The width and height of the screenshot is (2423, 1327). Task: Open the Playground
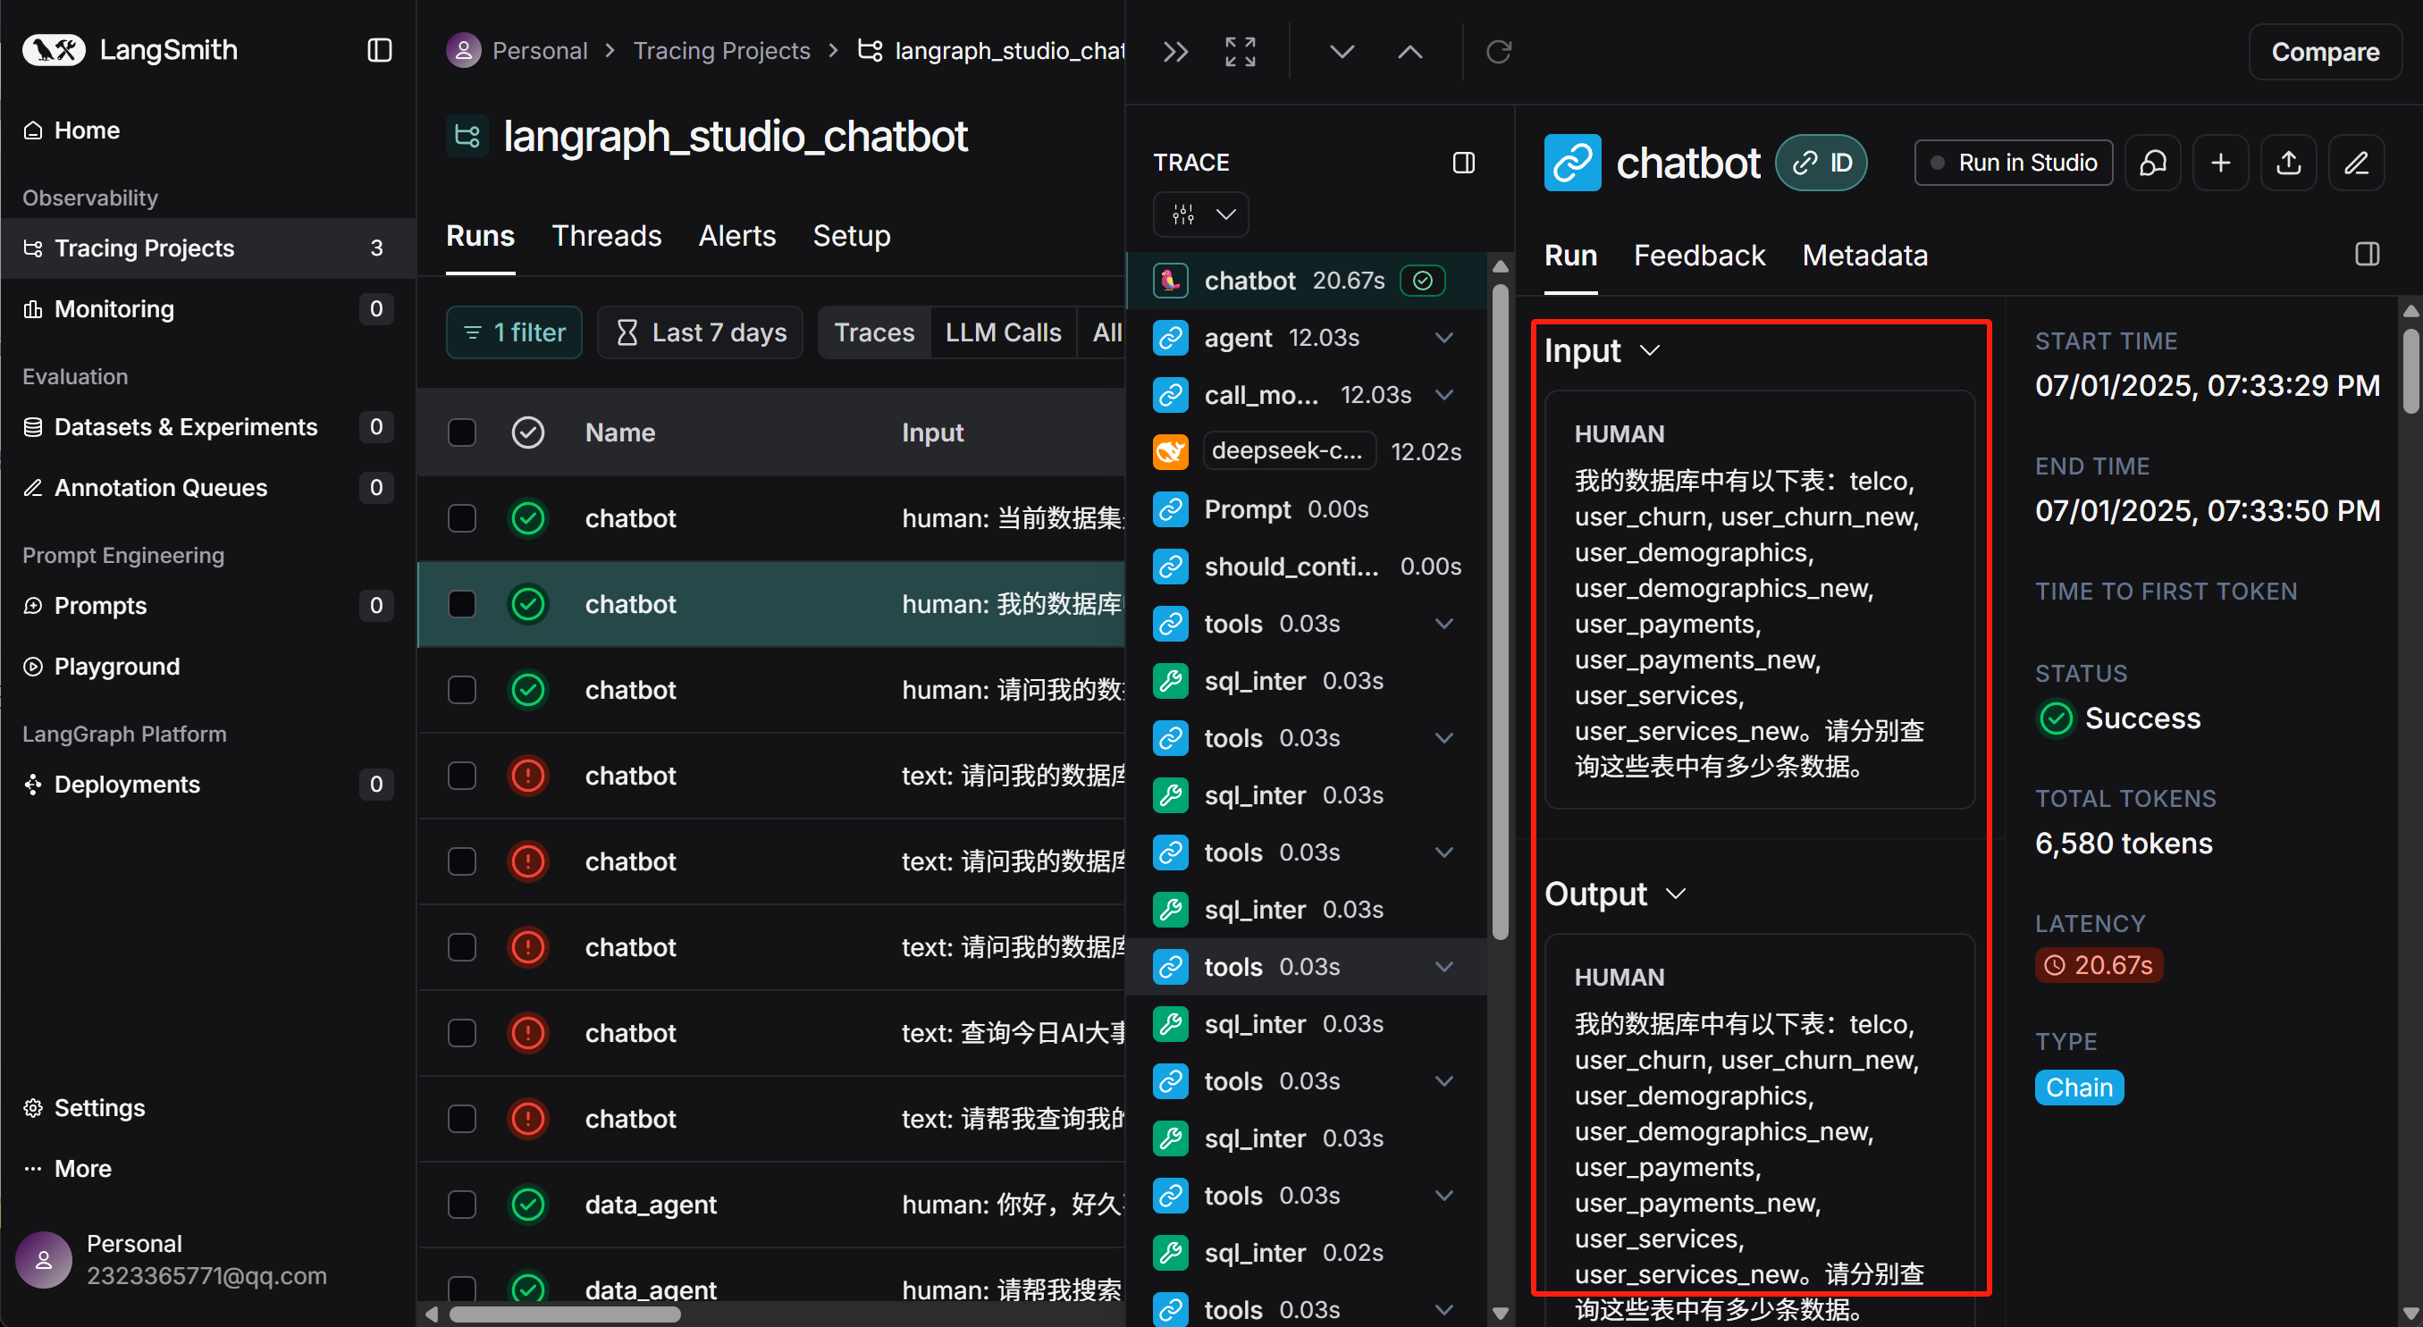tap(208, 666)
